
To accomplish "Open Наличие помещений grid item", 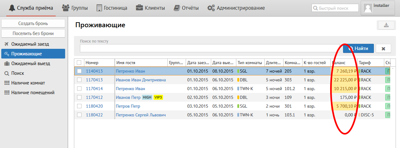I will pos(33,93).
